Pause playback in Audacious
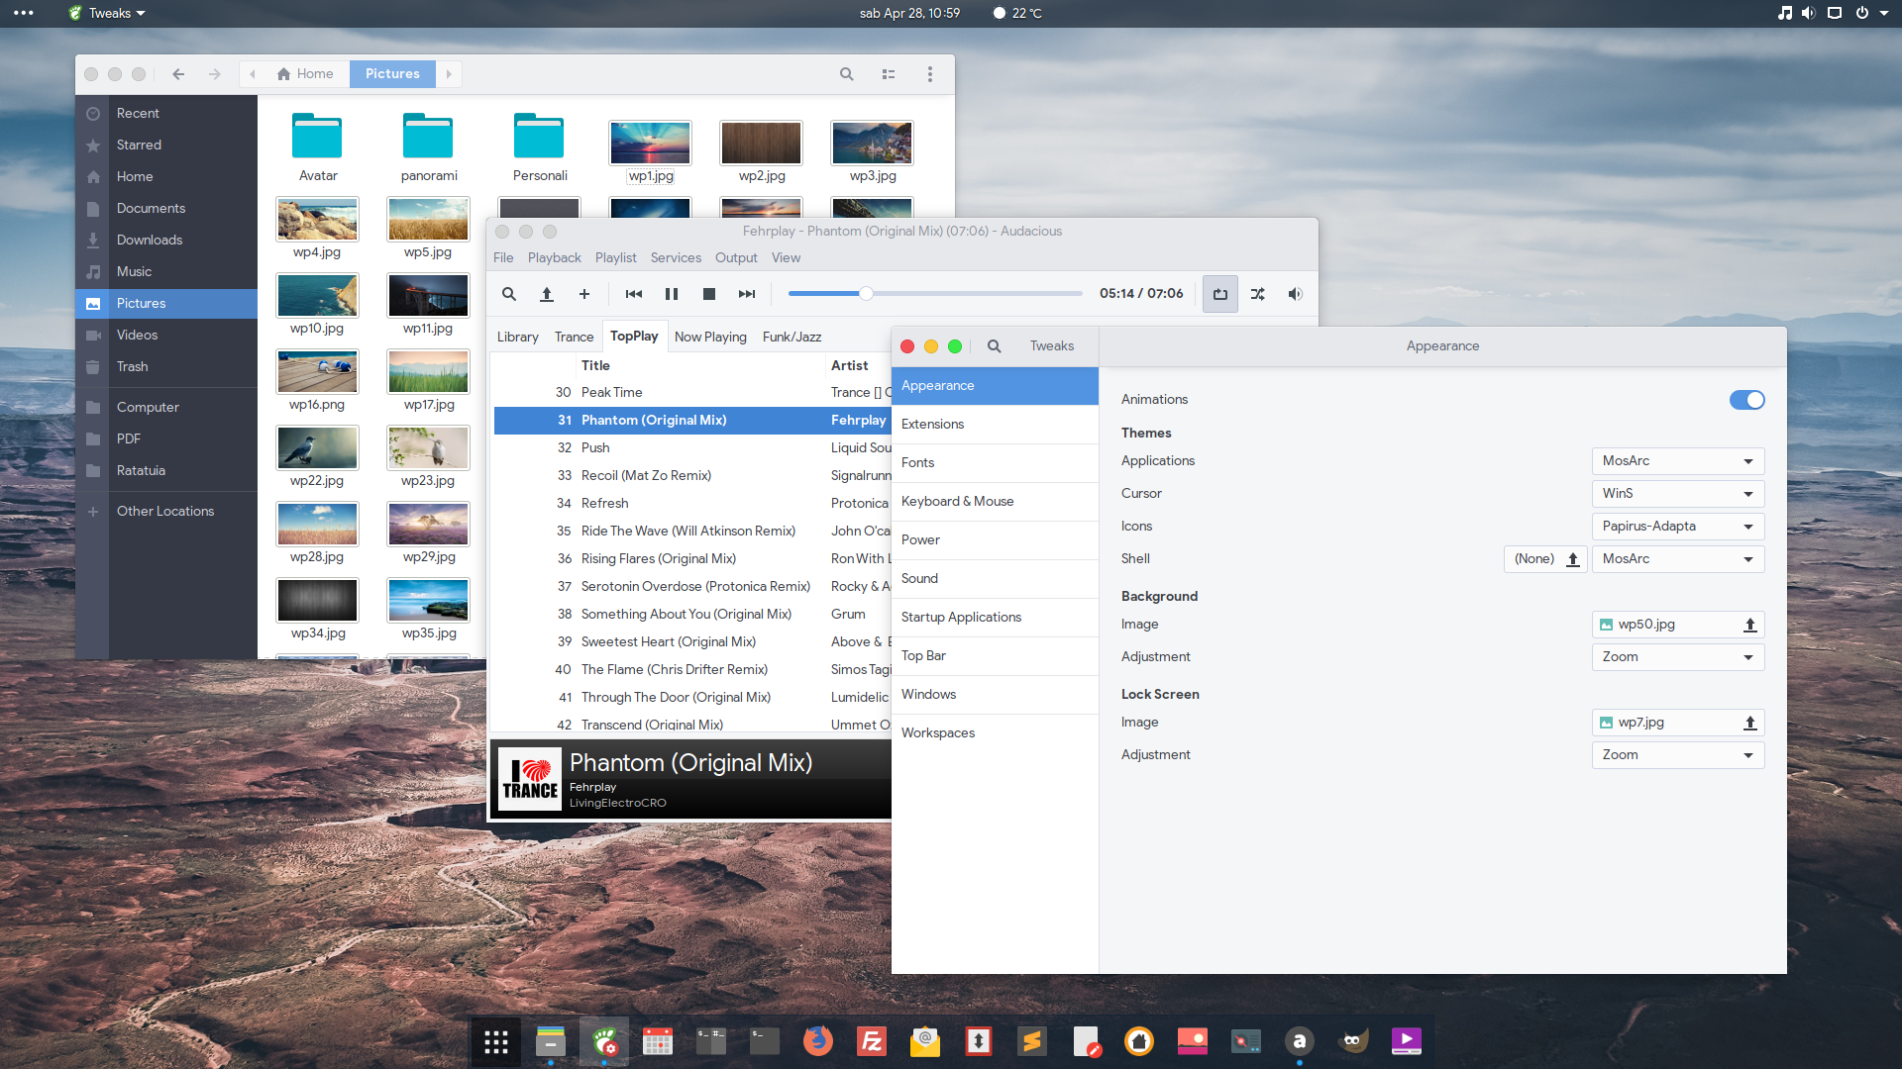Viewport: 1902px width, 1069px height. [672, 294]
